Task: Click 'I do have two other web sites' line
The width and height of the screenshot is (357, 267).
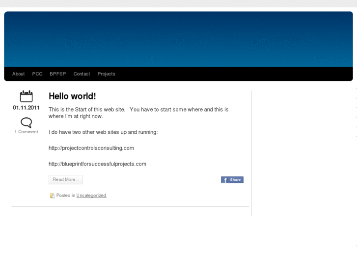Action: click(x=103, y=132)
